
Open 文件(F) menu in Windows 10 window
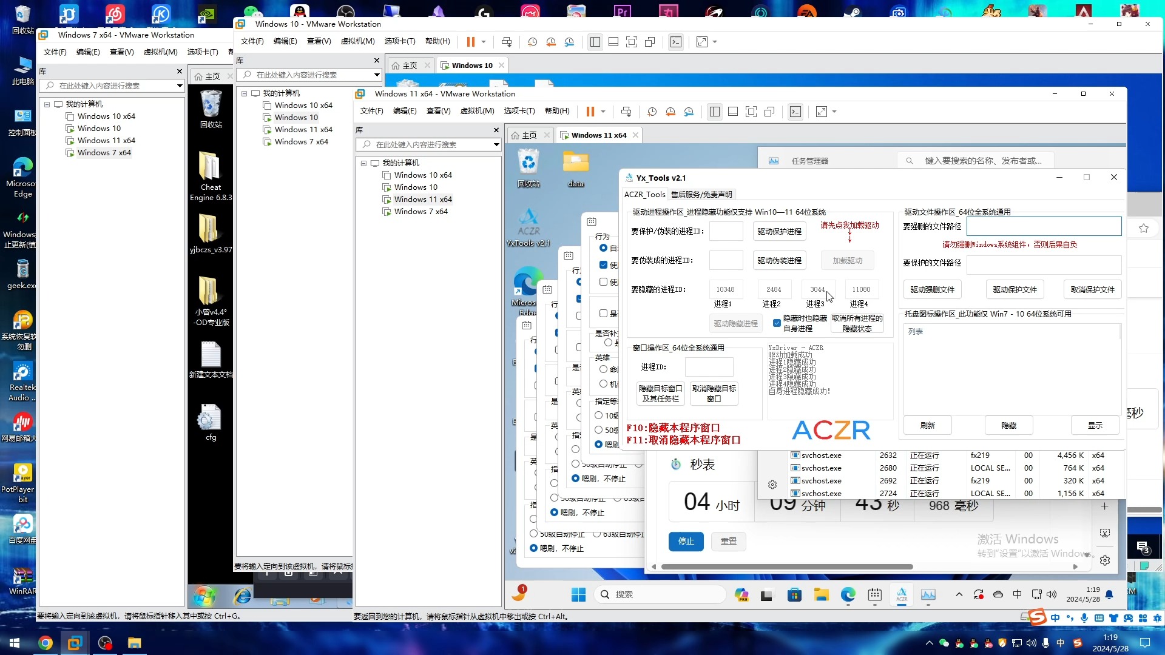(x=252, y=41)
